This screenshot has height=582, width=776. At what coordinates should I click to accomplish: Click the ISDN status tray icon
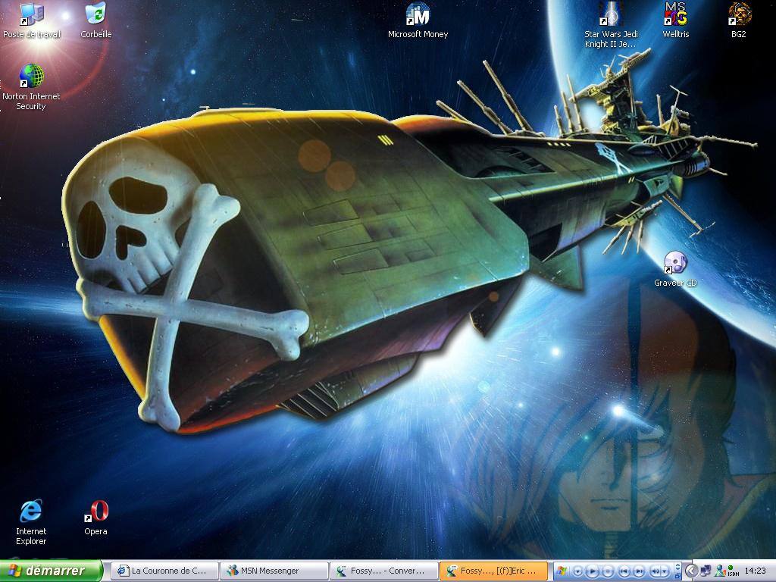click(734, 571)
